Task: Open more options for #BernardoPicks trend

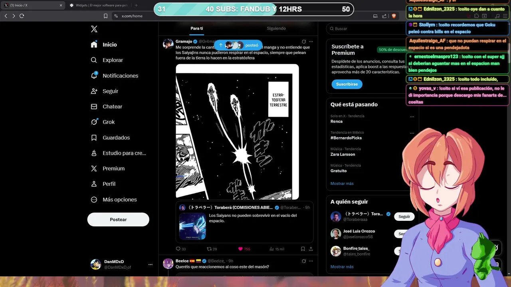Action: pos(412,133)
